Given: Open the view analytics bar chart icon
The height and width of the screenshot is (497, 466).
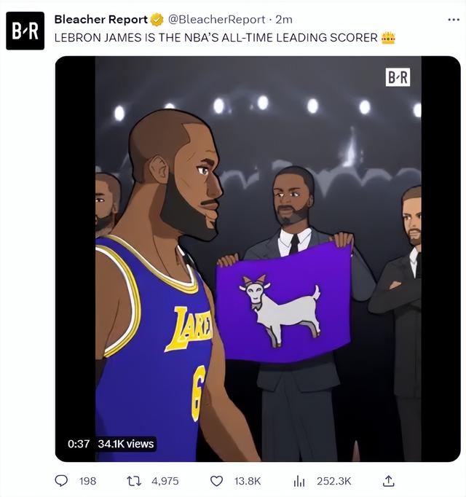Looking at the screenshot, I should (299, 480).
